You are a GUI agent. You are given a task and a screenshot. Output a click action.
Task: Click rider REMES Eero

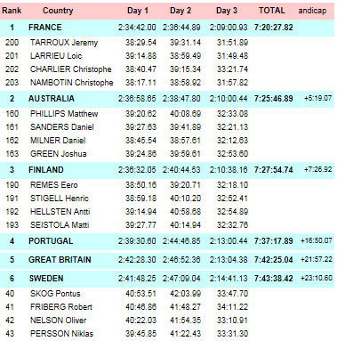pos(53,185)
